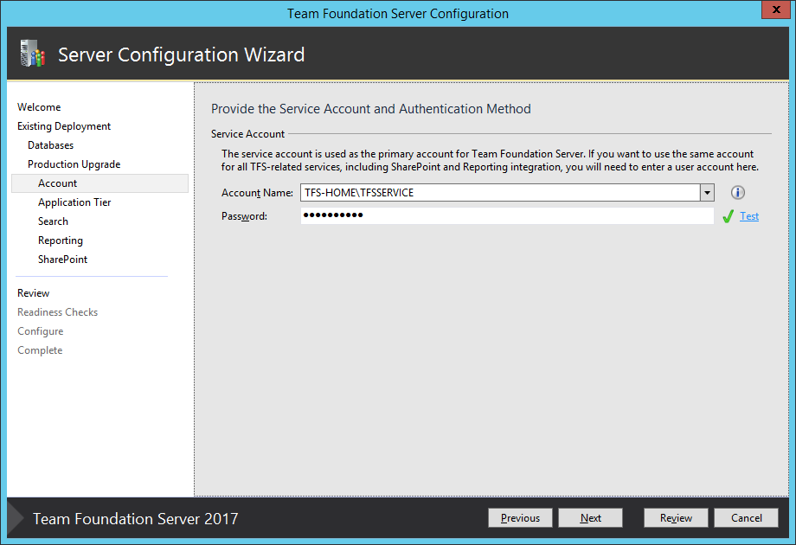Click the server wizard icon in header
The image size is (796, 545).
click(x=33, y=54)
